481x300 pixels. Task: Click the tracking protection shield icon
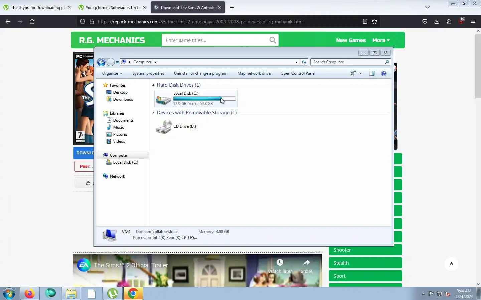tap(83, 22)
